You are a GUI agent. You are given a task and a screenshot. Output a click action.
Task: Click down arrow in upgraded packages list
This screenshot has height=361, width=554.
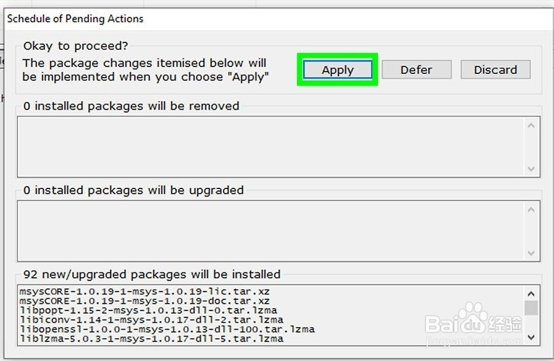tap(531, 253)
